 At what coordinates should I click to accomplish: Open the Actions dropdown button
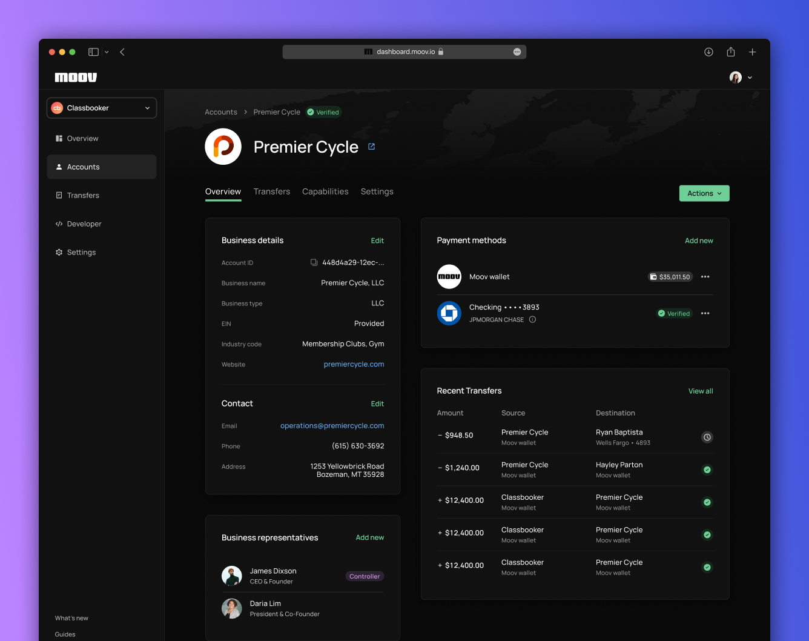click(704, 193)
